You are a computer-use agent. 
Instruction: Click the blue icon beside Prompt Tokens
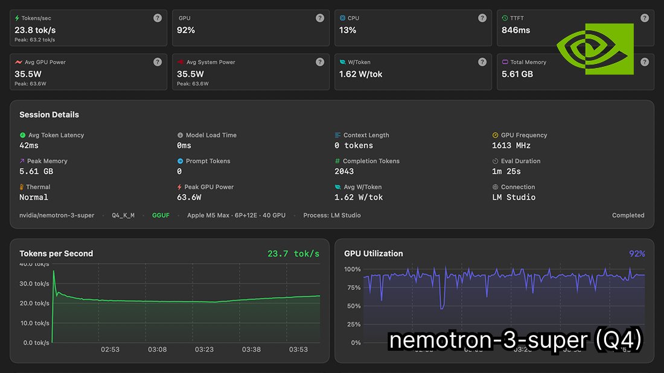point(180,161)
